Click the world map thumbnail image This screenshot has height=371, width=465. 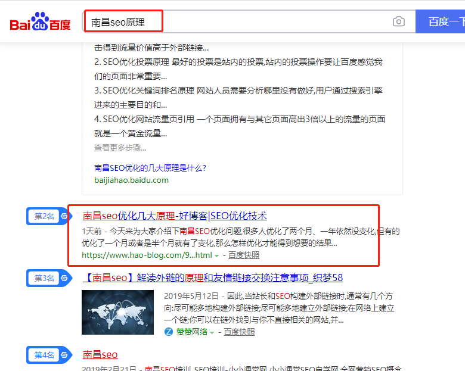pos(117,312)
